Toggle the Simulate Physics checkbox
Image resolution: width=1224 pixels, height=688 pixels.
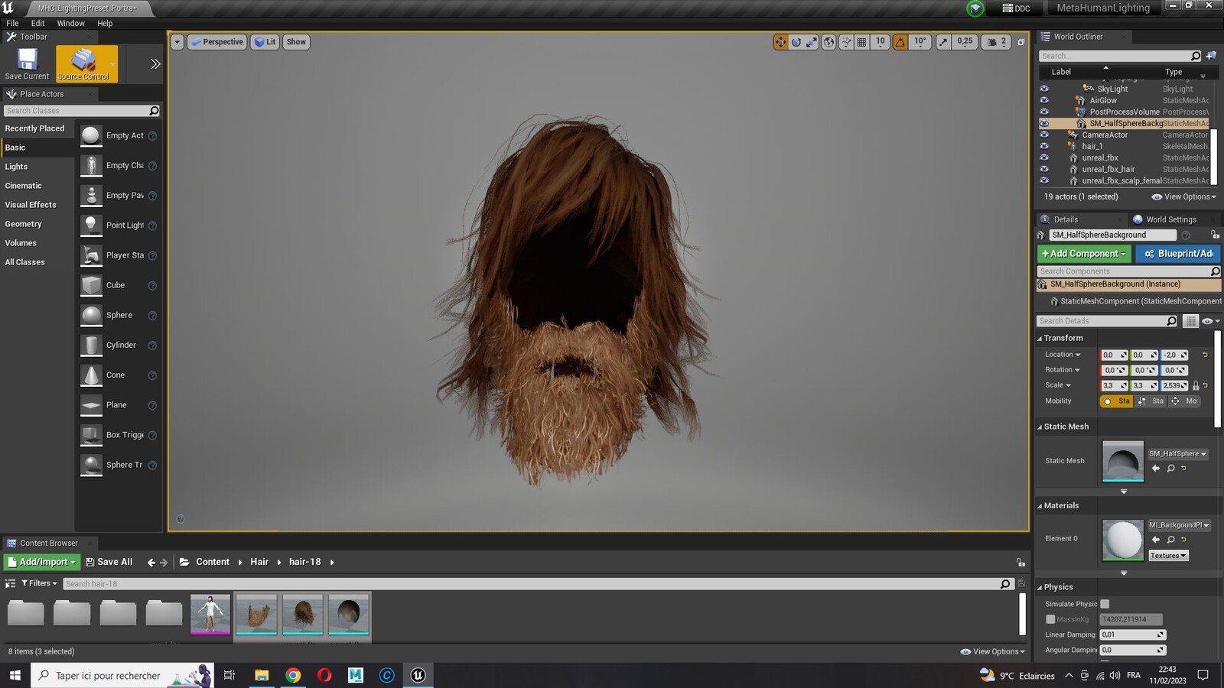[1105, 604]
